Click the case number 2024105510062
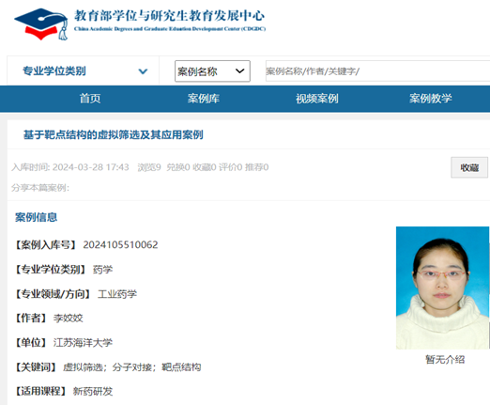This screenshot has height=405, width=490. 120,244
